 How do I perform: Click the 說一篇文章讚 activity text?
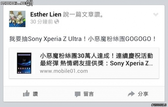(83, 14)
